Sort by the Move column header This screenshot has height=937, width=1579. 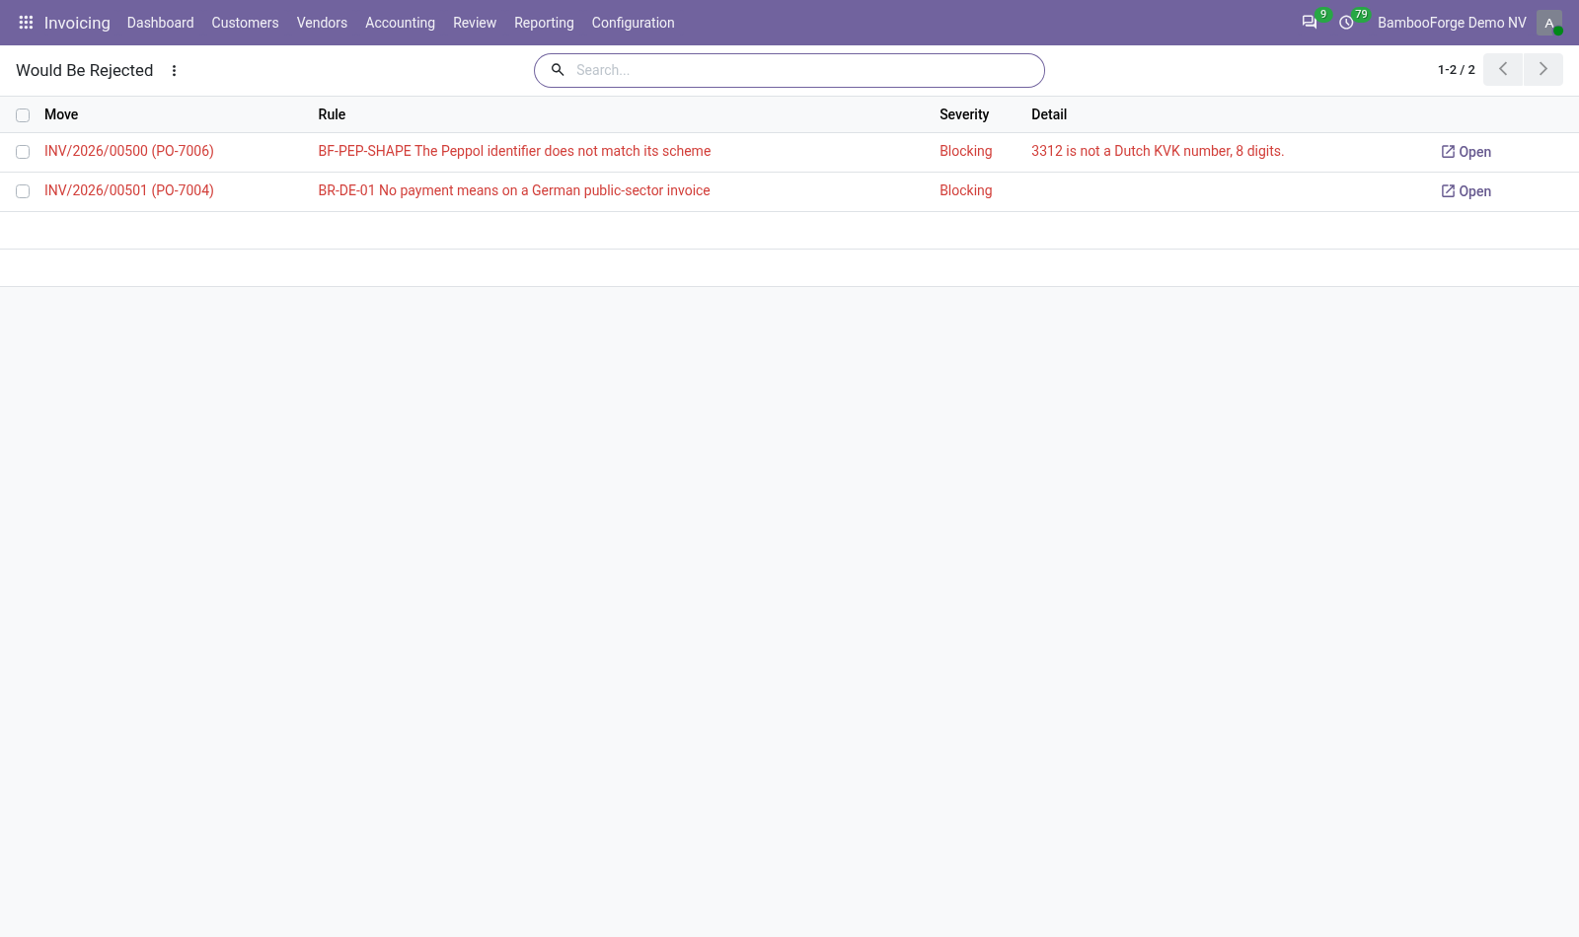pyautogui.click(x=61, y=114)
